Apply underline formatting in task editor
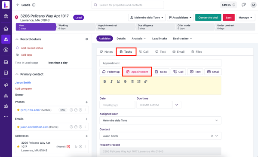 coord(118,82)
